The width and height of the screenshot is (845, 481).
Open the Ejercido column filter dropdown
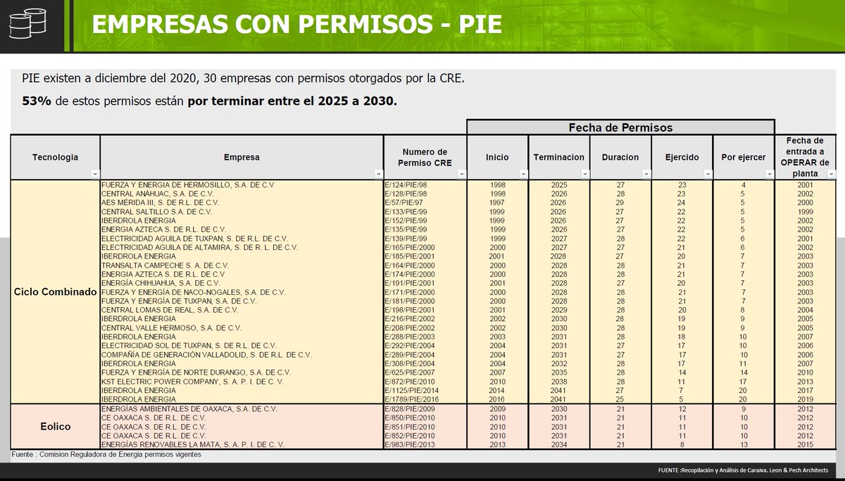708,173
